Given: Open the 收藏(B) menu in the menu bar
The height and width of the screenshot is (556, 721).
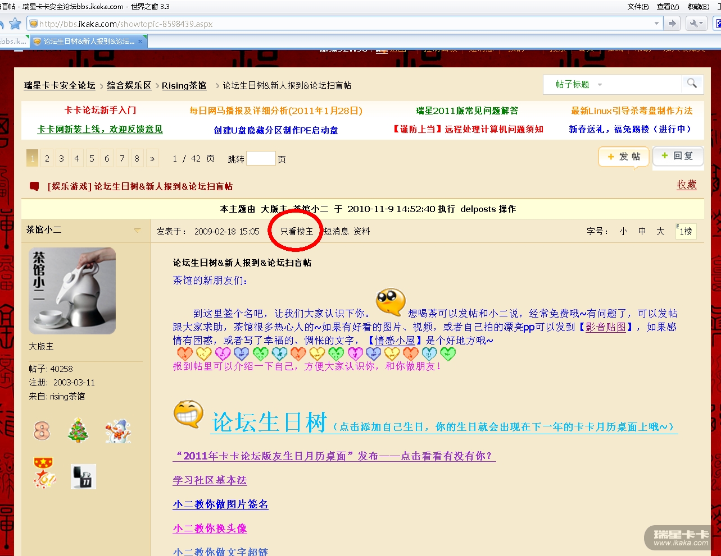Looking at the screenshot, I should click(698, 7).
